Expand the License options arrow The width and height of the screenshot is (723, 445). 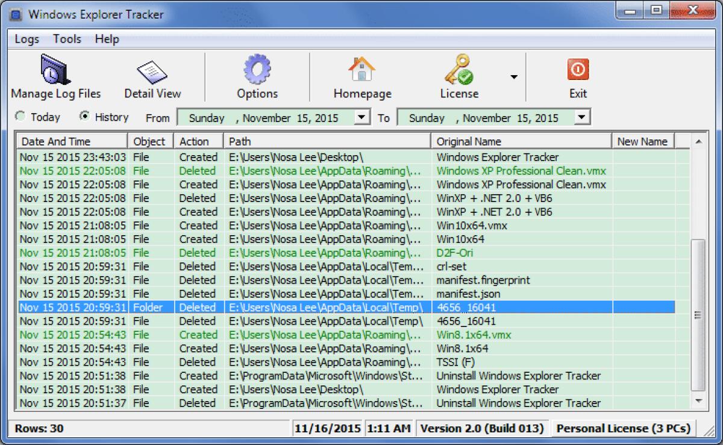[513, 76]
